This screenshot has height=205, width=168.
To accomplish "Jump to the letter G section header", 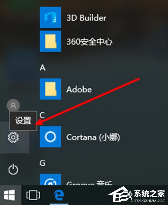I will click(43, 163).
